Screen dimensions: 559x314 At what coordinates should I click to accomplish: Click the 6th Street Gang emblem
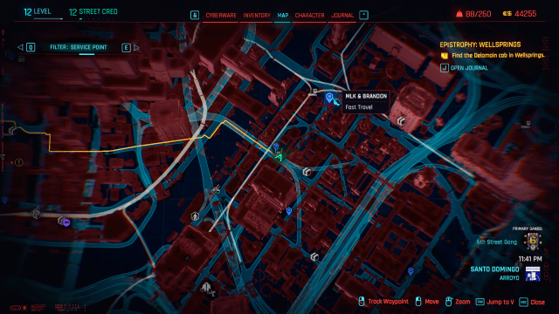[533, 242]
